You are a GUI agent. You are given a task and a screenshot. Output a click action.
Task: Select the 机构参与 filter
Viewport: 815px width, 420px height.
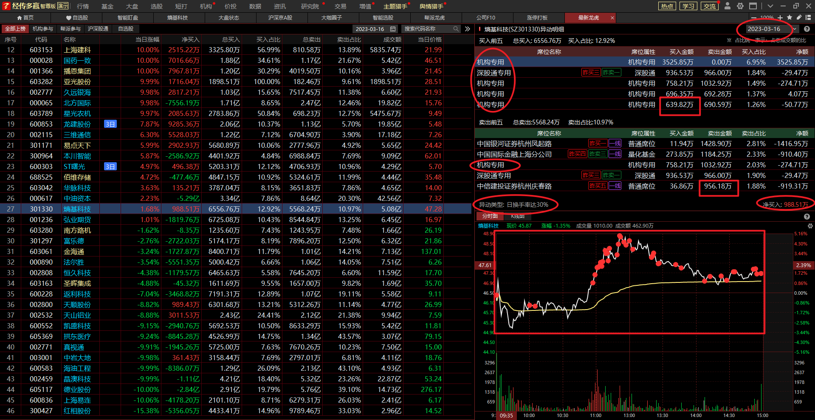point(43,29)
